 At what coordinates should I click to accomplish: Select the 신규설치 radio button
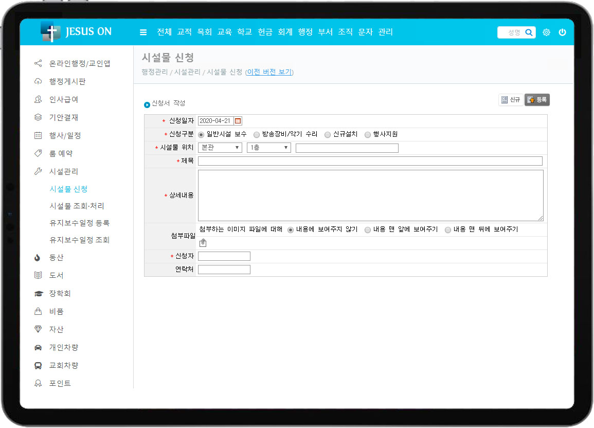(328, 134)
